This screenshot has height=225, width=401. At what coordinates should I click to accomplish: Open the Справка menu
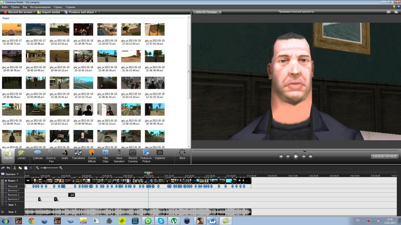tap(70, 7)
